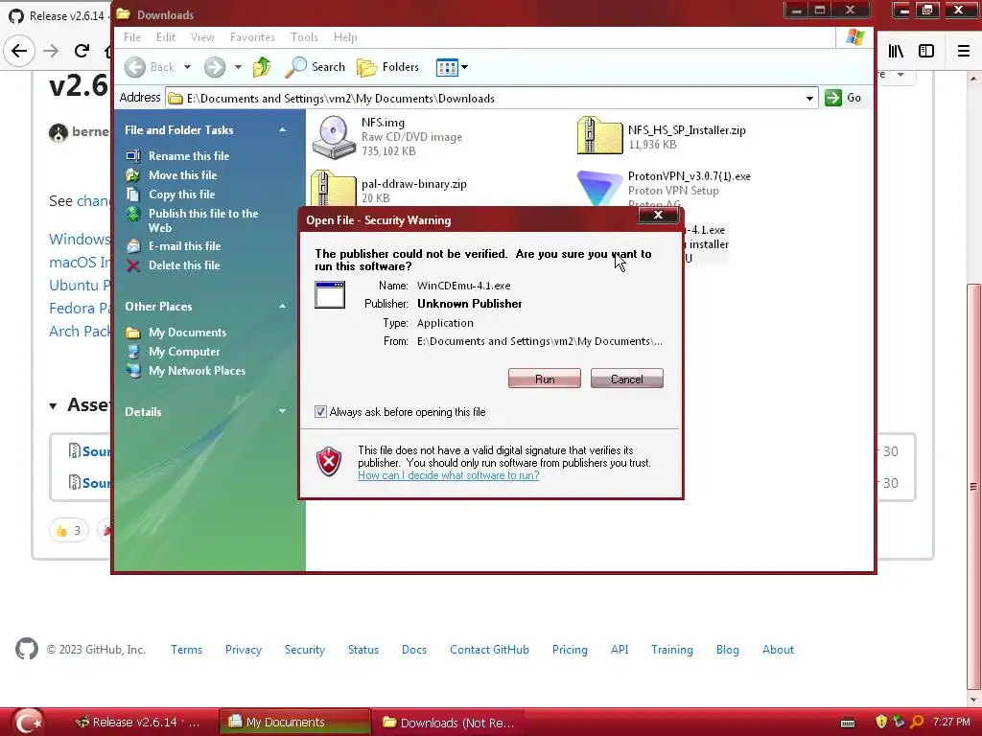The width and height of the screenshot is (982, 736).
Task: Select Delete this file task
Action: 184,265
